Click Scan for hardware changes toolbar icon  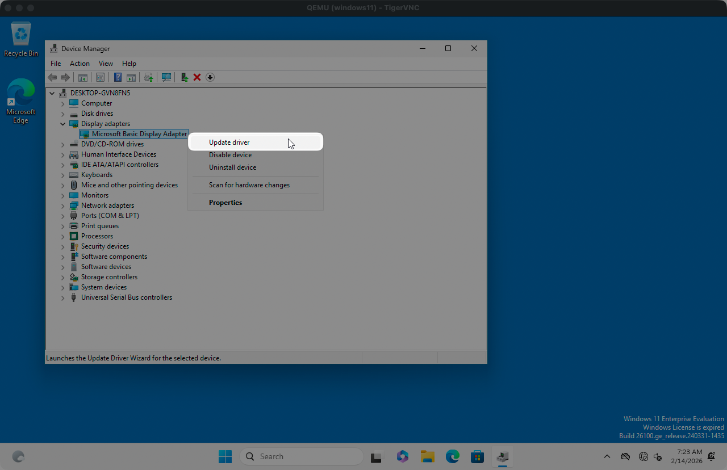click(x=166, y=77)
